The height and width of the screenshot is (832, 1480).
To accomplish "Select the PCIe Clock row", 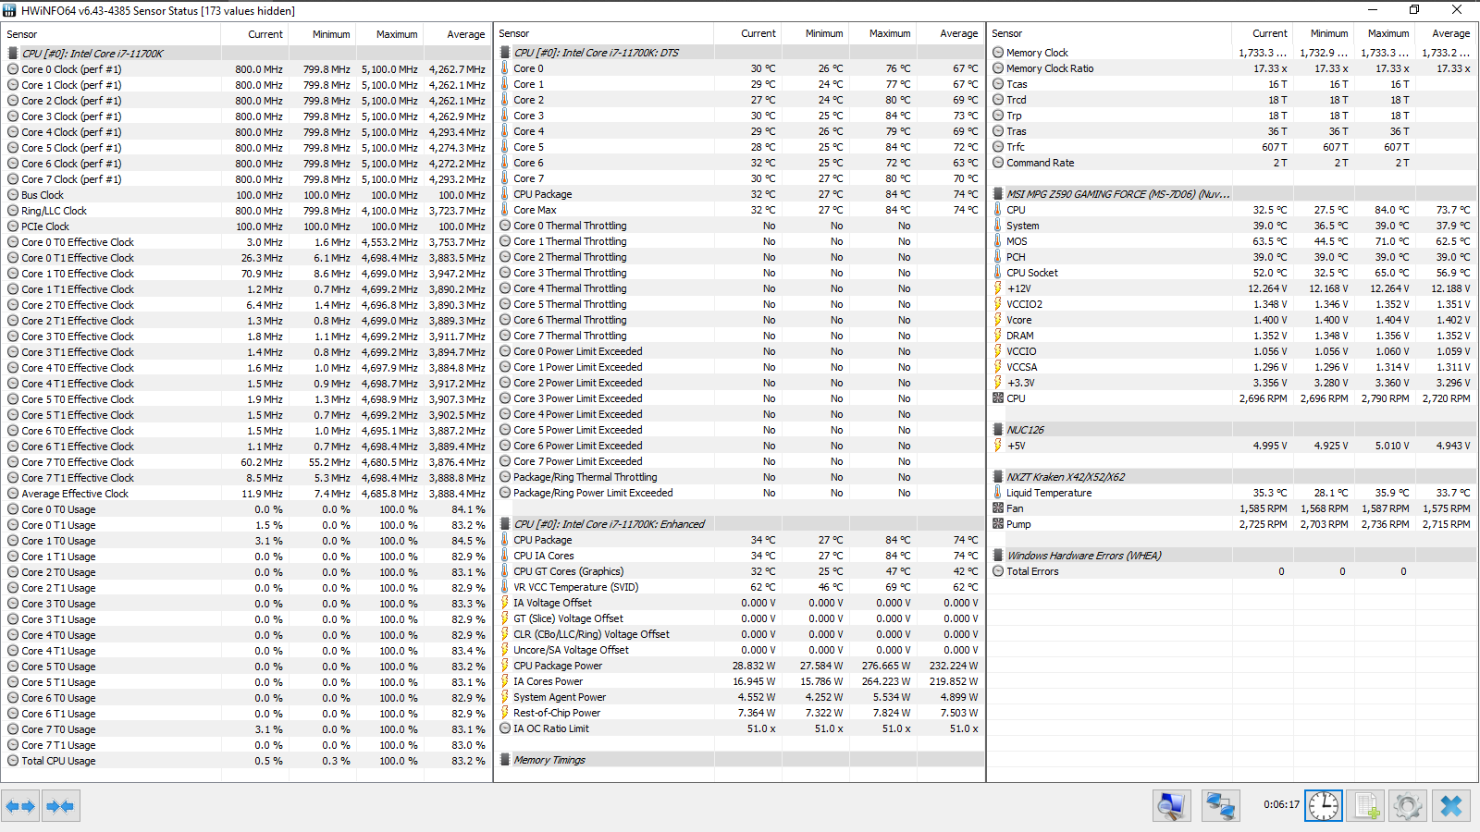I will [246, 226].
